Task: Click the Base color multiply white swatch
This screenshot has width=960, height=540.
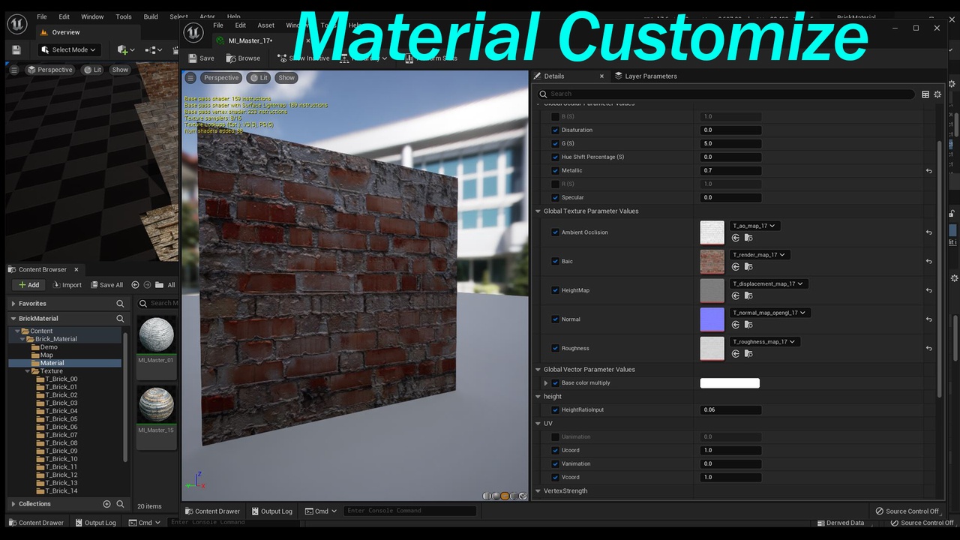Action: tap(730, 383)
